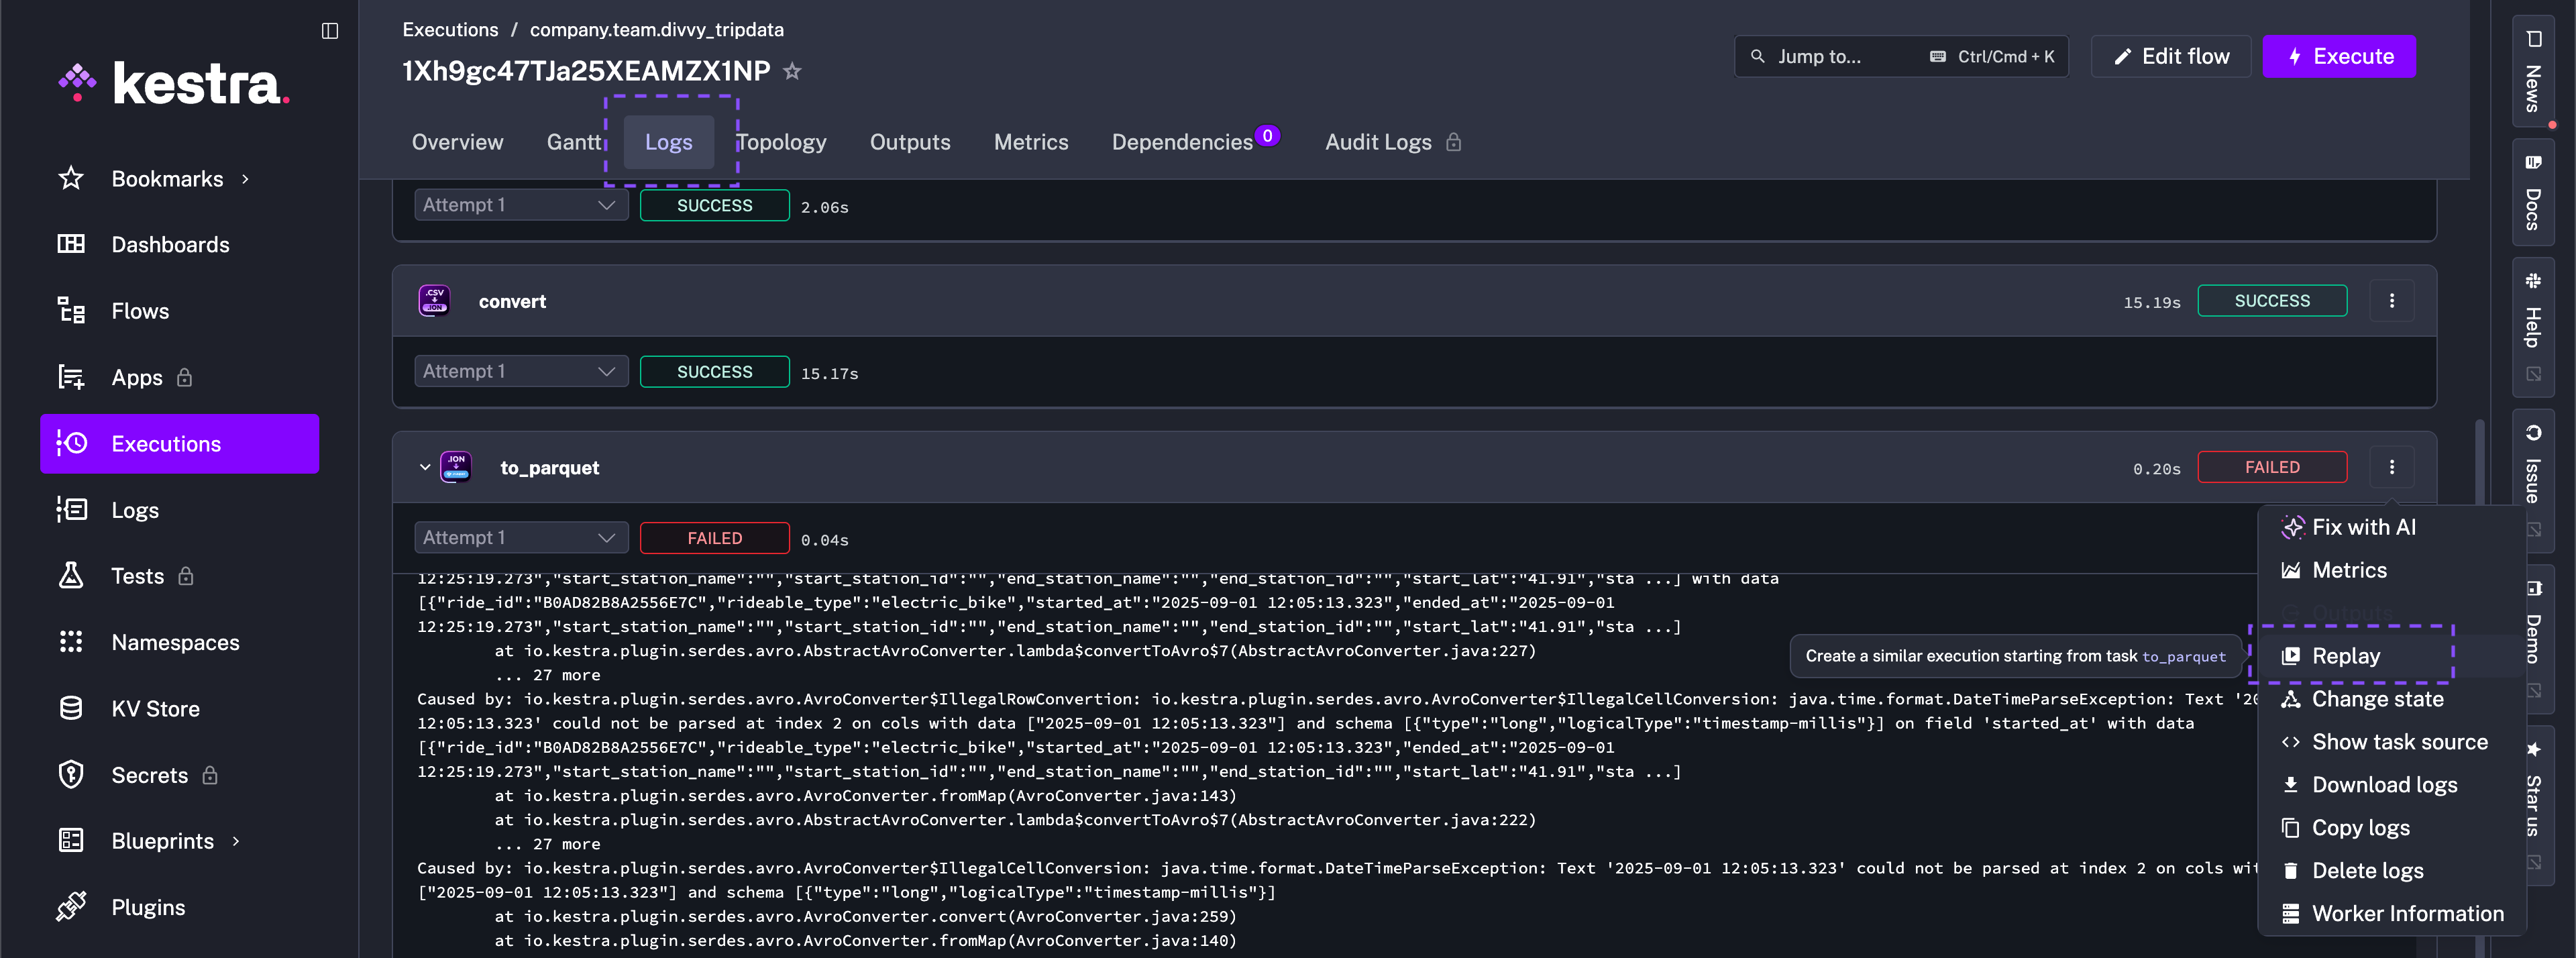Click the to_parquet task plugin icon
This screenshot has width=2576, height=958.
456,467
